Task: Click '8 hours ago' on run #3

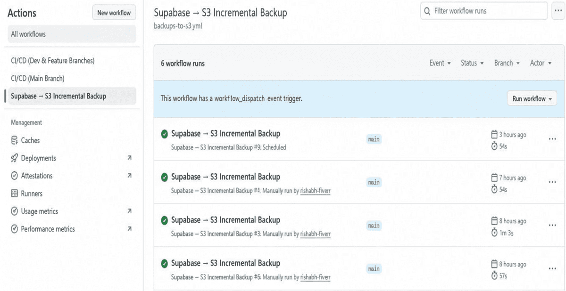Action: pyautogui.click(x=513, y=221)
